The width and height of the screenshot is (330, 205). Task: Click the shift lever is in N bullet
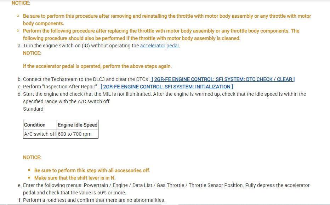[75, 178]
